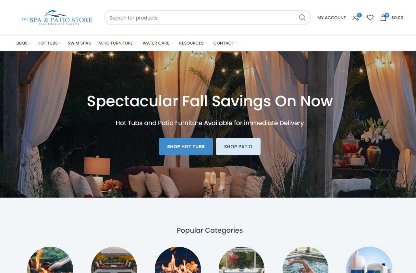Click the search magnifier icon
Screen dimensions: 416x273
point(302,18)
